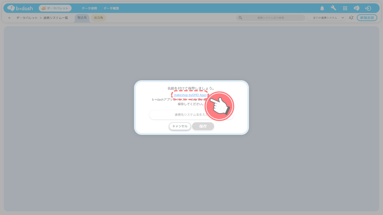The width and height of the screenshot is (383, 215).
Task: Sort list with the A-Z icon
Action: [351, 18]
